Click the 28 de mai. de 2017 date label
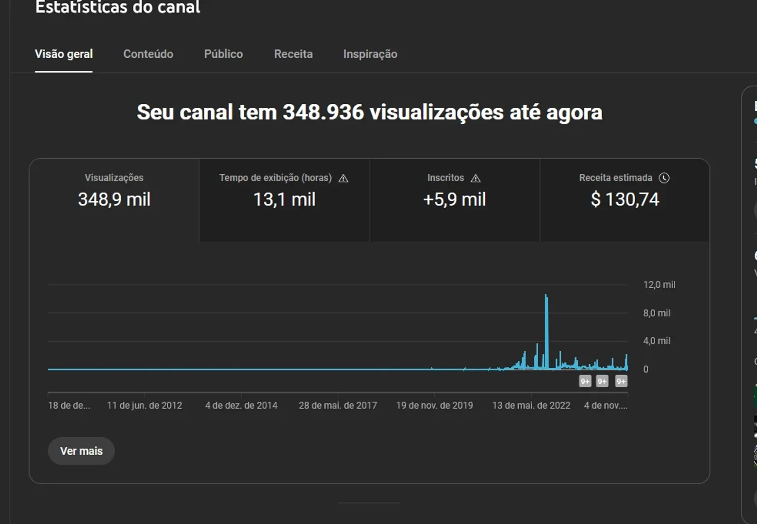The height and width of the screenshot is (524, 757). (338, 406)
